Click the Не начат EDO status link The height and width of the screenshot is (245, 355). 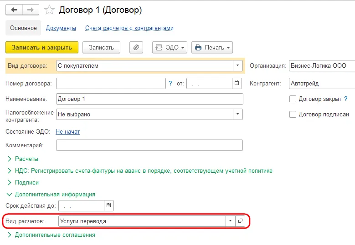(x=67, y=131)
